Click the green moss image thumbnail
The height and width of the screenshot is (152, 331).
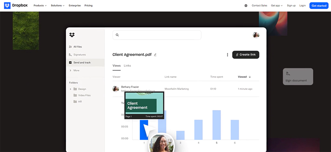(x=26, y=31)
